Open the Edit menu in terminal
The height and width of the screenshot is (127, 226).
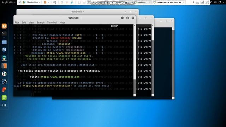pos(24,23)
